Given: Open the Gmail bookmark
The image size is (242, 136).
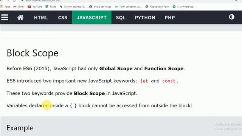Looking at the screenshot, I should [19, 7].
